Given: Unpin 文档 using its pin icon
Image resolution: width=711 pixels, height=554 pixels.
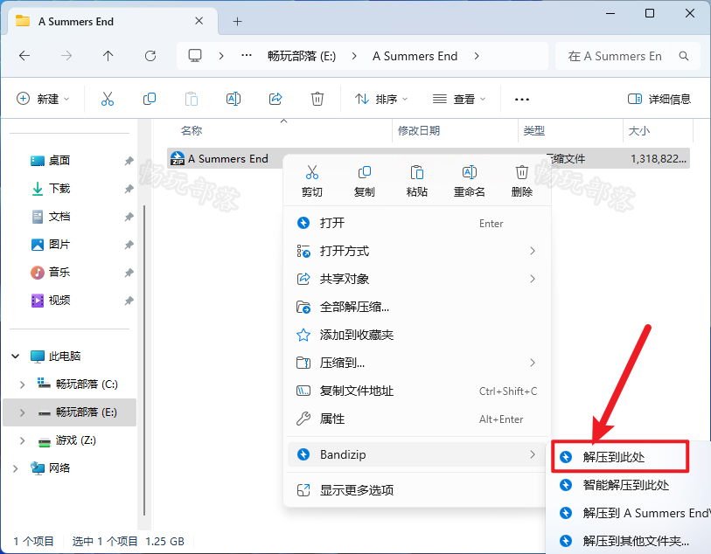Looking at the screenshot, I should click(129, 217).
